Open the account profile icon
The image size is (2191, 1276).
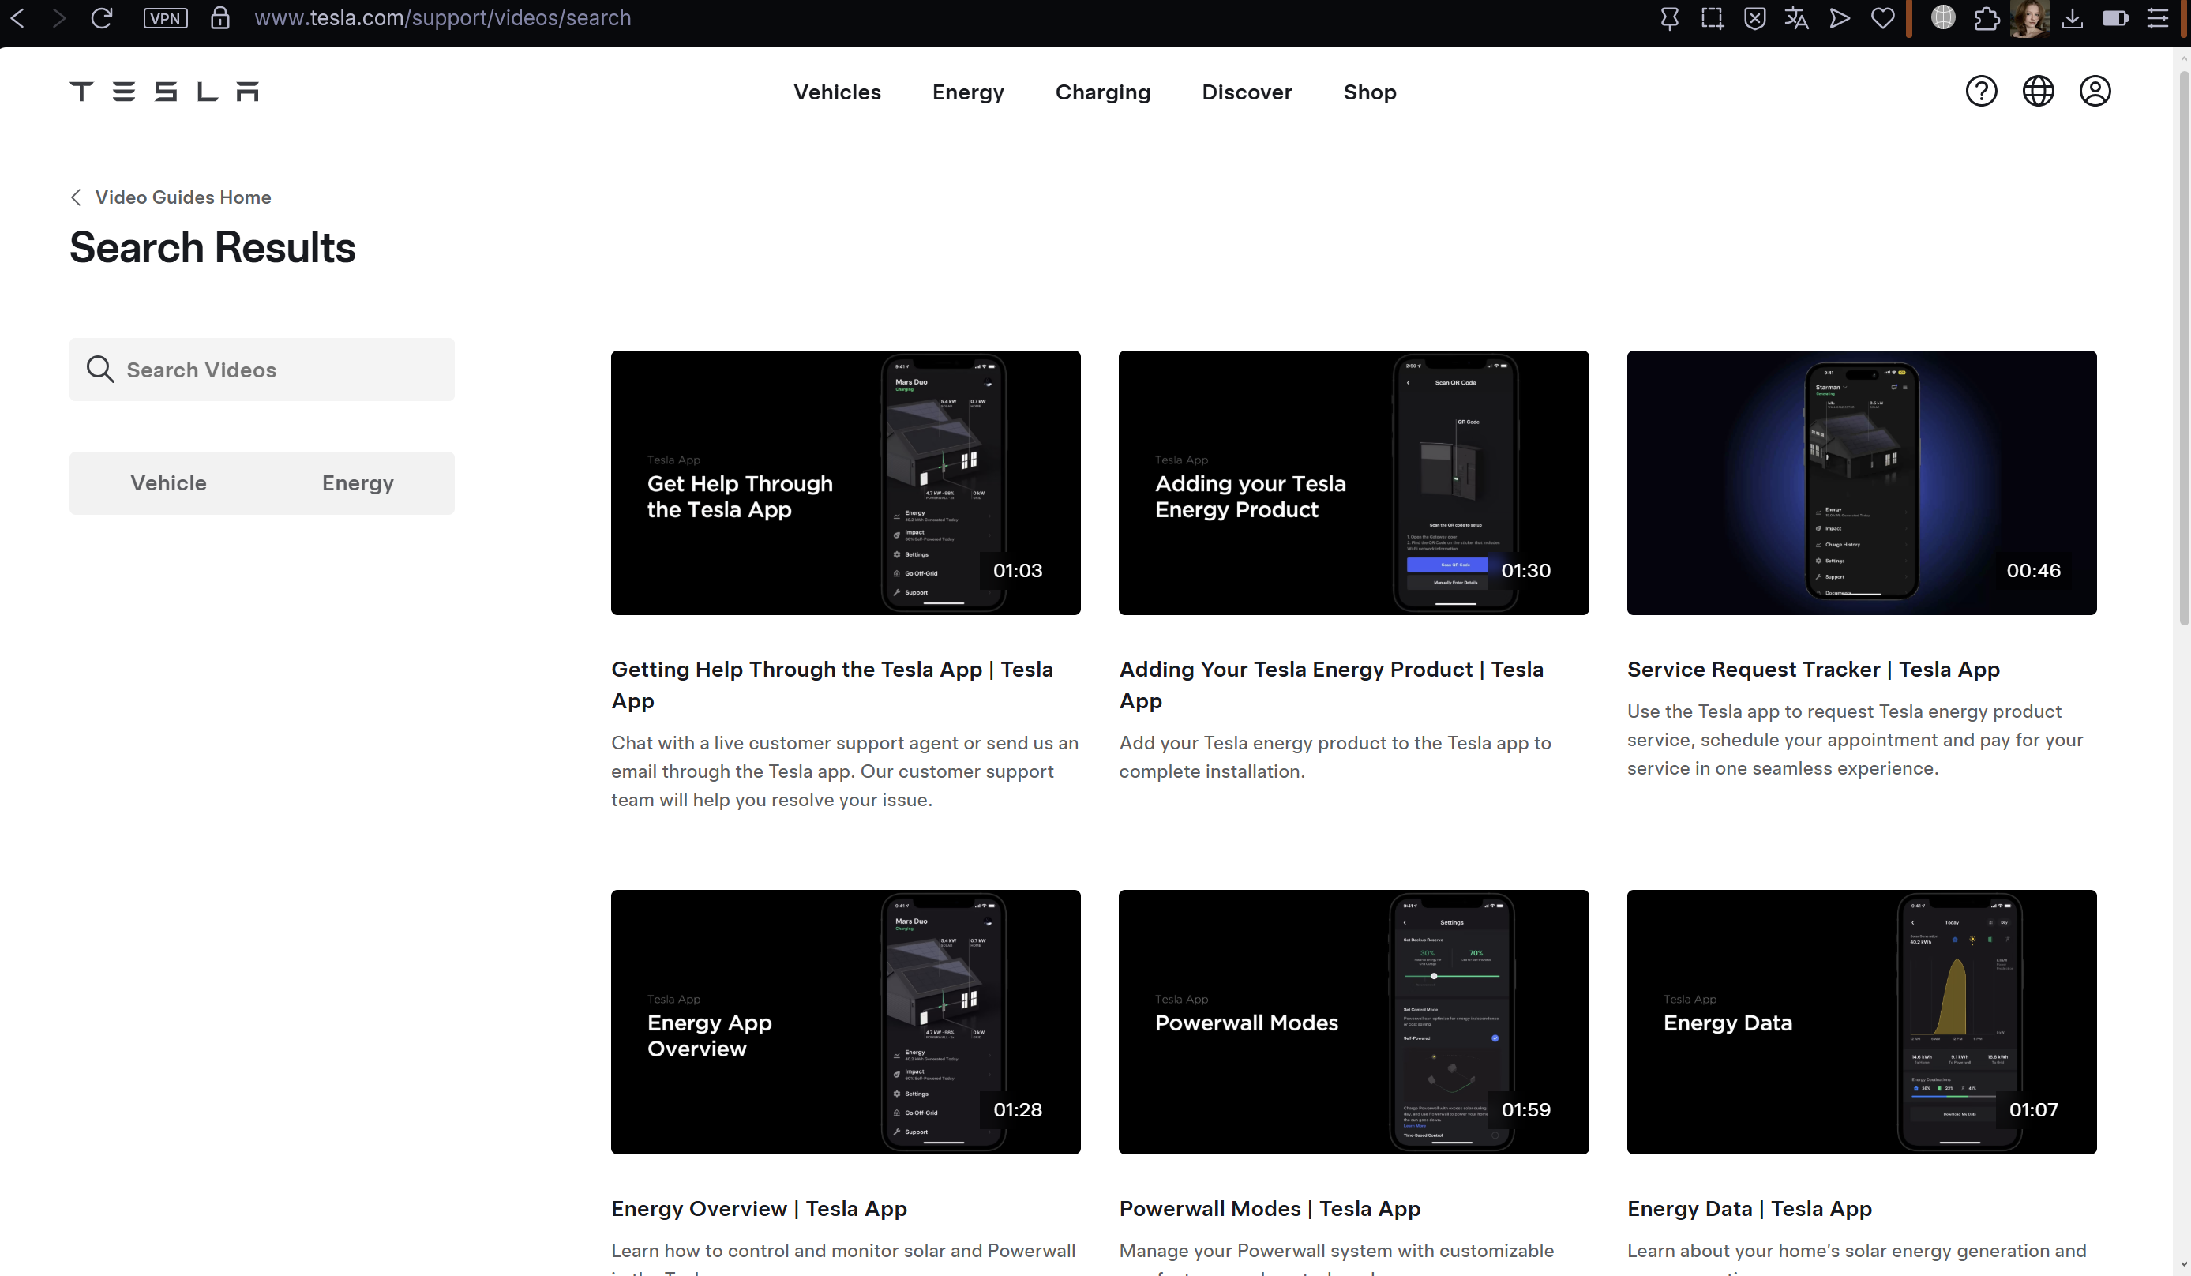click(x=2095, y=92)
